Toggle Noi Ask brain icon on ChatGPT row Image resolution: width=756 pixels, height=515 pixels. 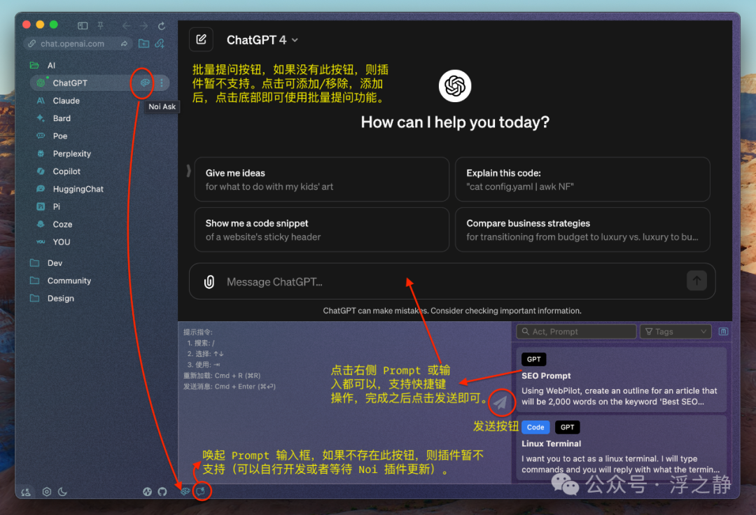point(145,83)
